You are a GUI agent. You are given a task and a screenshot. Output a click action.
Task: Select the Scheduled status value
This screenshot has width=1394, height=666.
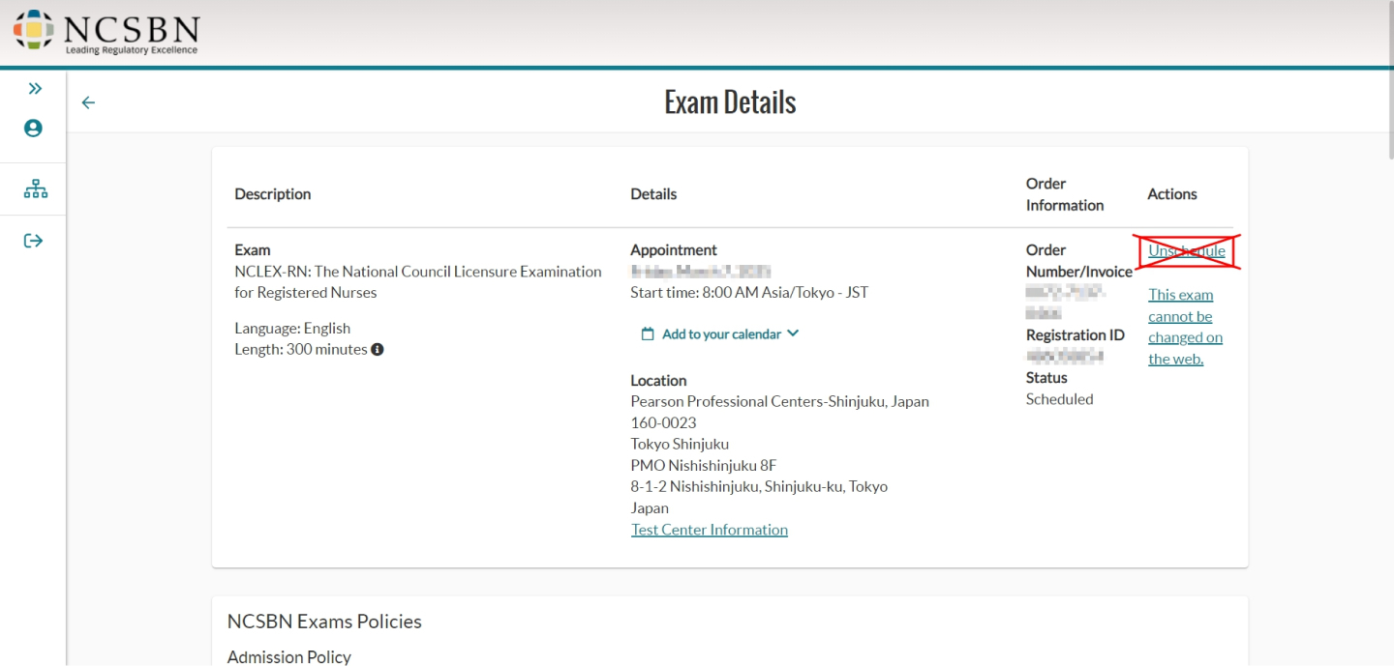coord(1059,399)
